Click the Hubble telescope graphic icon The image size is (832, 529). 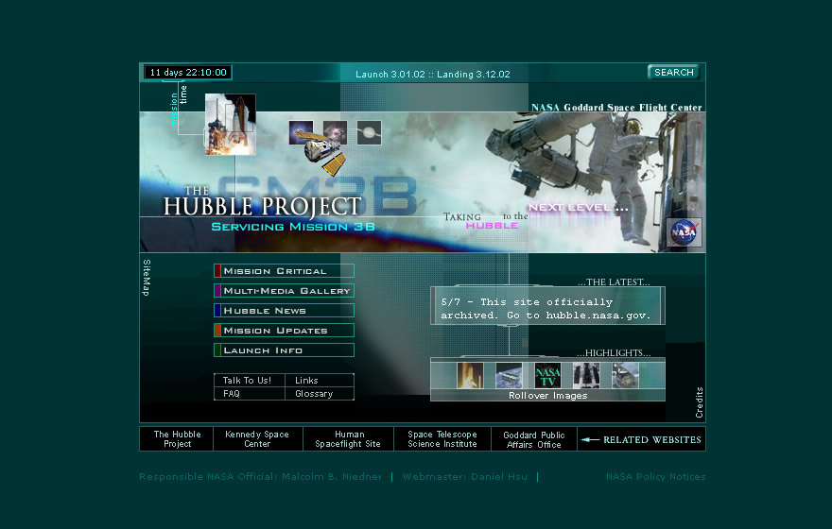pyautogui.click(x=321, y=151)
